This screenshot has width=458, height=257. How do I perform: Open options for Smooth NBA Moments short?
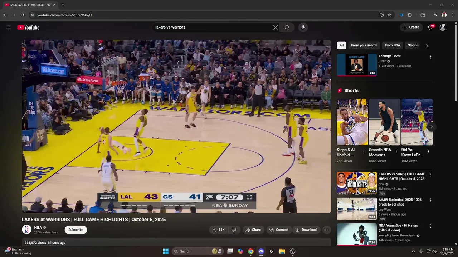click(396, 152)
